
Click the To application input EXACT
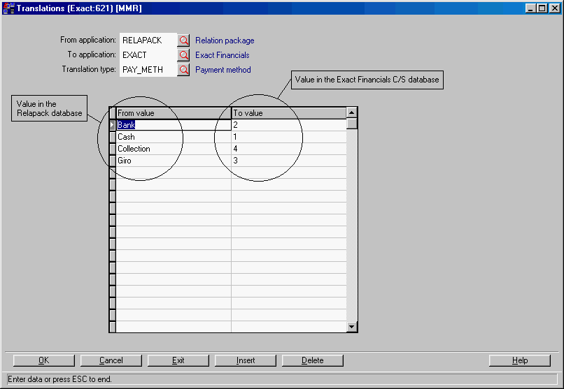tap(148, 55)
